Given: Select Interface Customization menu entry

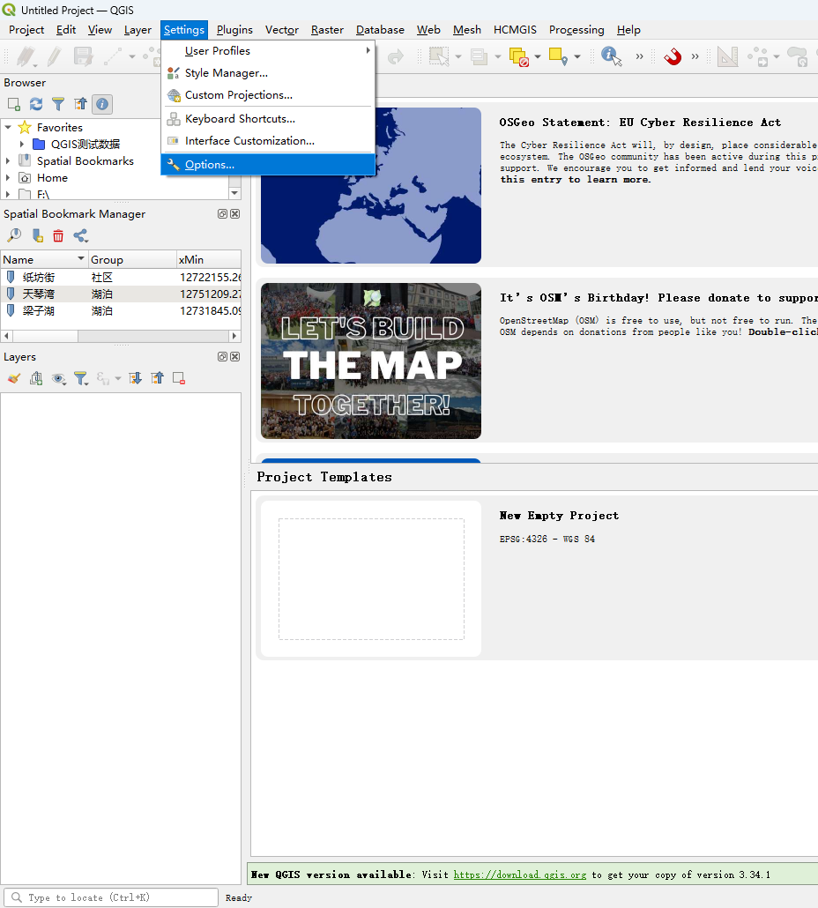Looking at the screenshot, I should pyautogui.click(x=268, y=141).
